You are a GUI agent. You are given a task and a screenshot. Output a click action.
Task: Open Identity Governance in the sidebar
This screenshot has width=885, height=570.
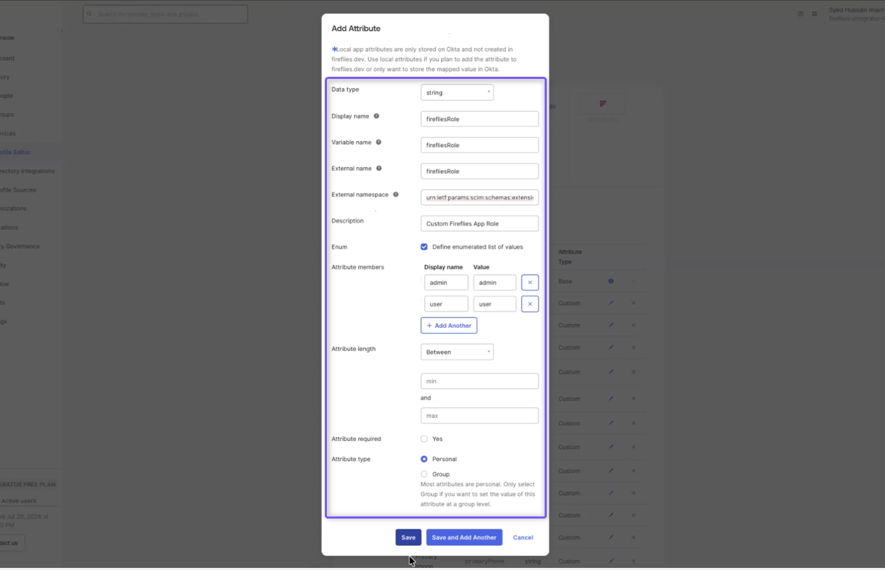[x=20, y=247]
